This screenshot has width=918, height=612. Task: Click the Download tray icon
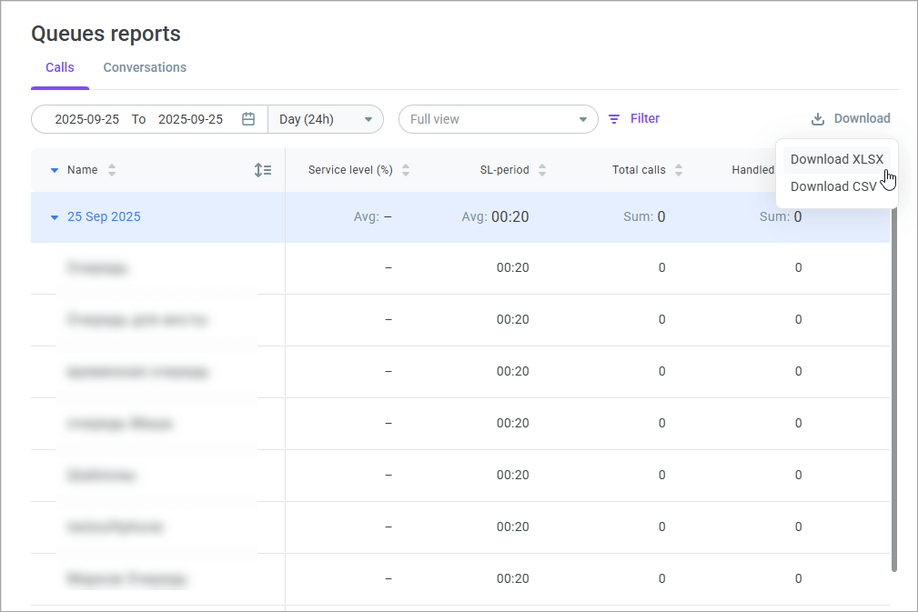click(x=818, y=119)
